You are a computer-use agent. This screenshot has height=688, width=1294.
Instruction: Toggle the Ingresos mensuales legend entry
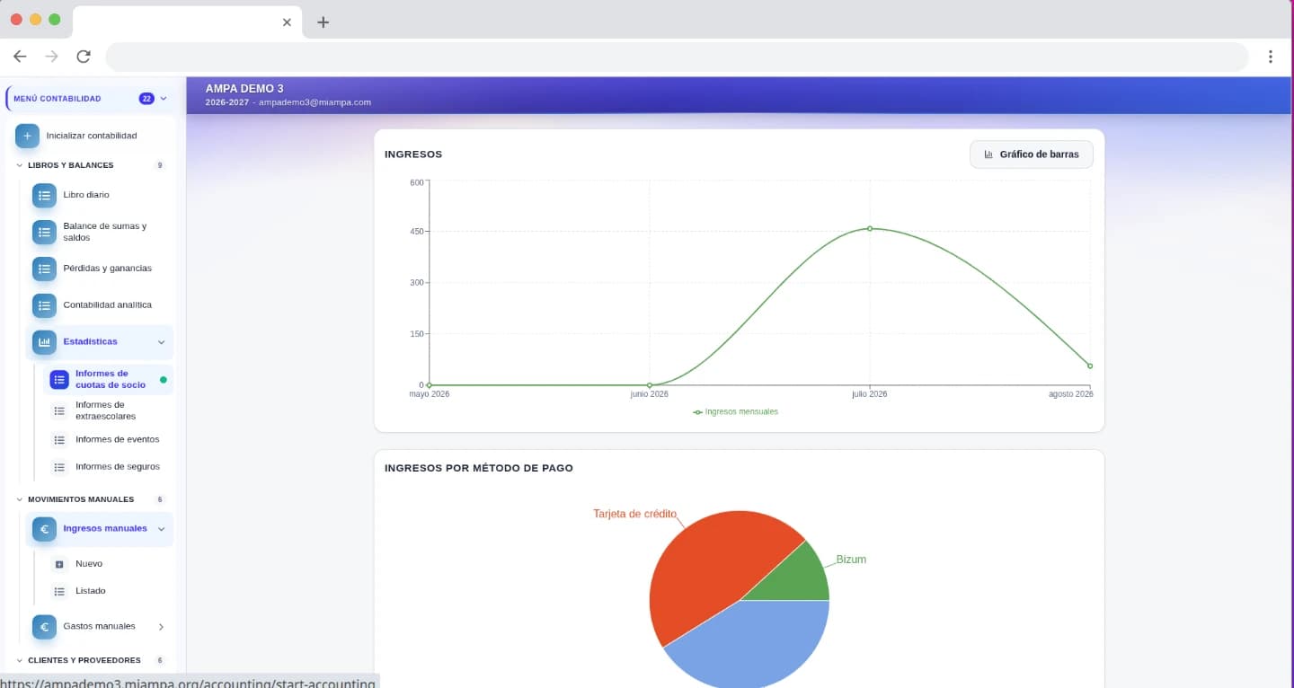[735, 411]
